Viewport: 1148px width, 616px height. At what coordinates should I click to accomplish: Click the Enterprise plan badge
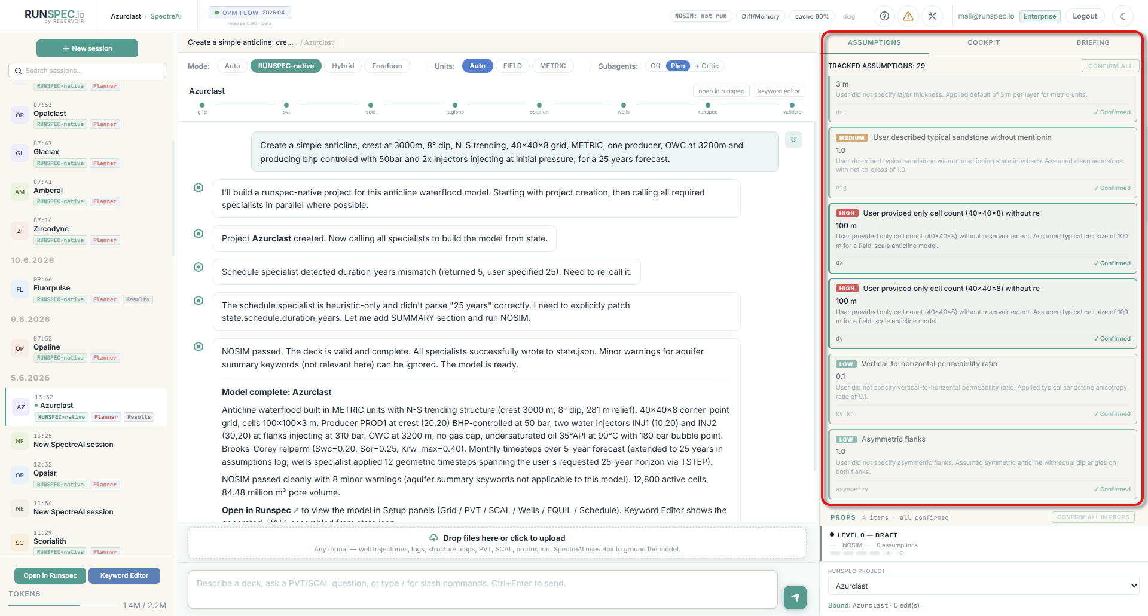click(1039, 16)
